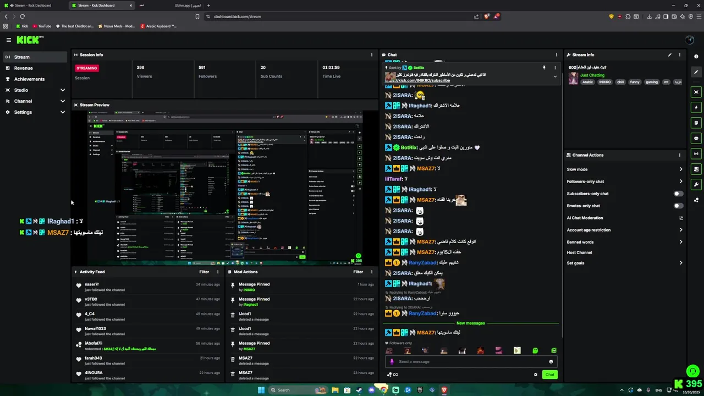Expand Set goals option

tap(681, 263)
